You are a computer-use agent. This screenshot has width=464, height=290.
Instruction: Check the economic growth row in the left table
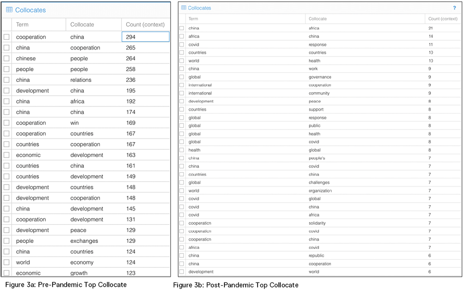tap(7, 273)
